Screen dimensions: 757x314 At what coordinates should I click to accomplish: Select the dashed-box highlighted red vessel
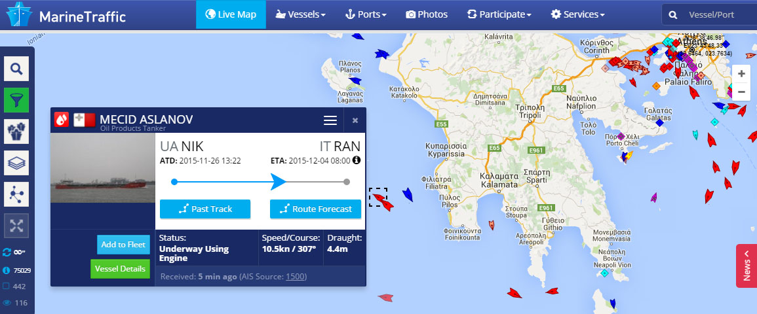[379, 198]
